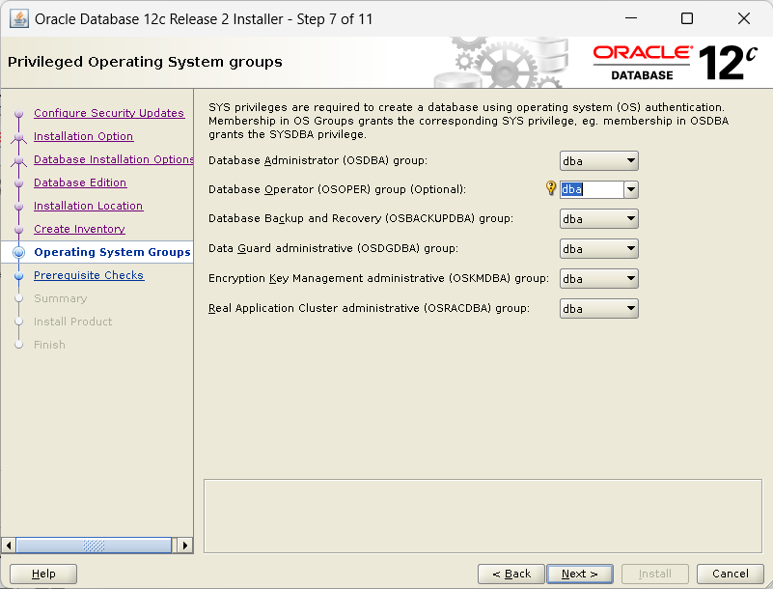773x589 pixels.
Task: Click the hint lightbulb icon beside OSOPER
Action: click(x=551, y=188)
